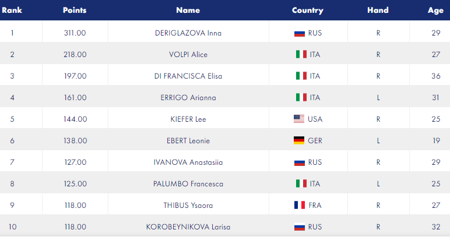
Task: Click the Name column header
Action: click(x=188, y=10)
